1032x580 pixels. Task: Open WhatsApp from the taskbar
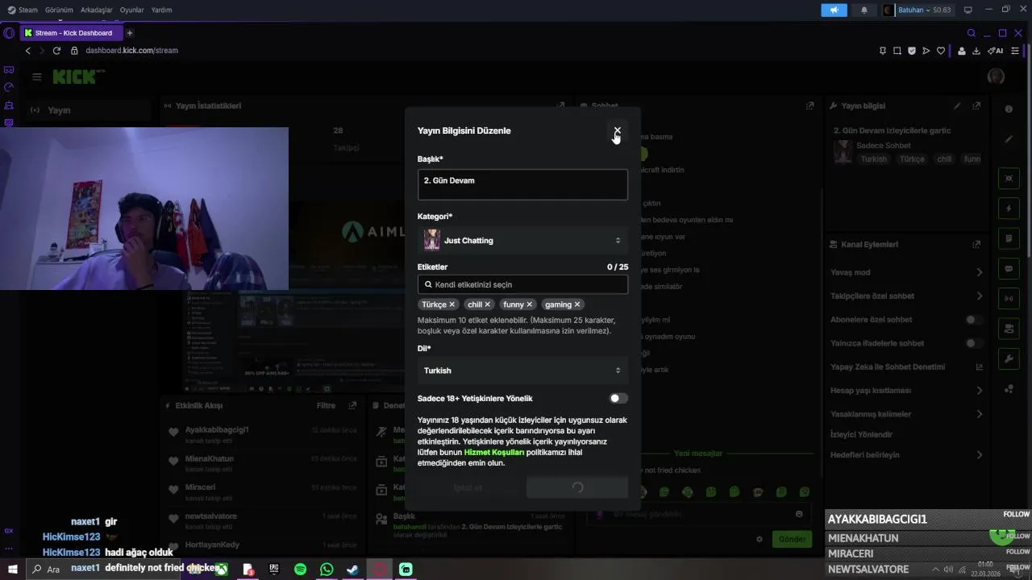tap(327, 570)
